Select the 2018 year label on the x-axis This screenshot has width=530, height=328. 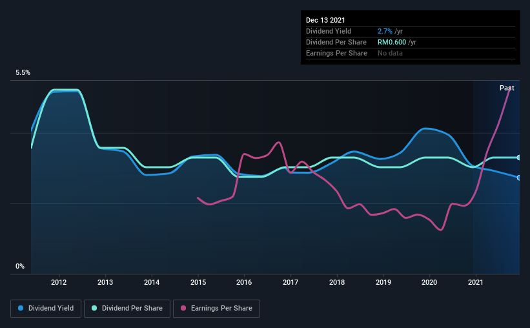pos(336,282)
